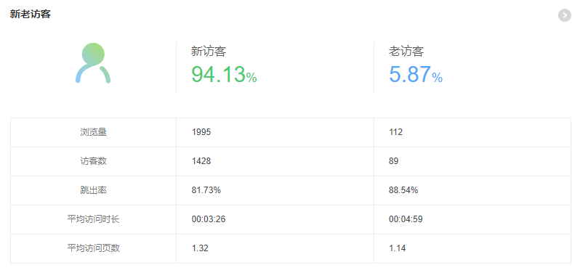The width and height of the screenshot is (572, 273).
Task: Click the 新访客 heading
Action: 209,52
